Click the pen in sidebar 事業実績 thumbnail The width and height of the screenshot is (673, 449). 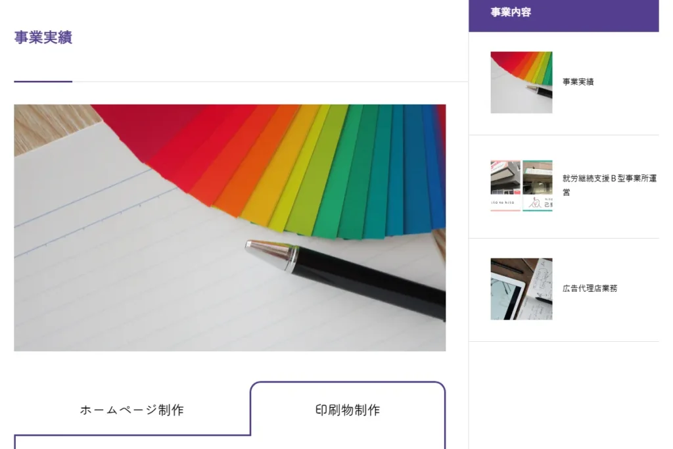(539, 90)
